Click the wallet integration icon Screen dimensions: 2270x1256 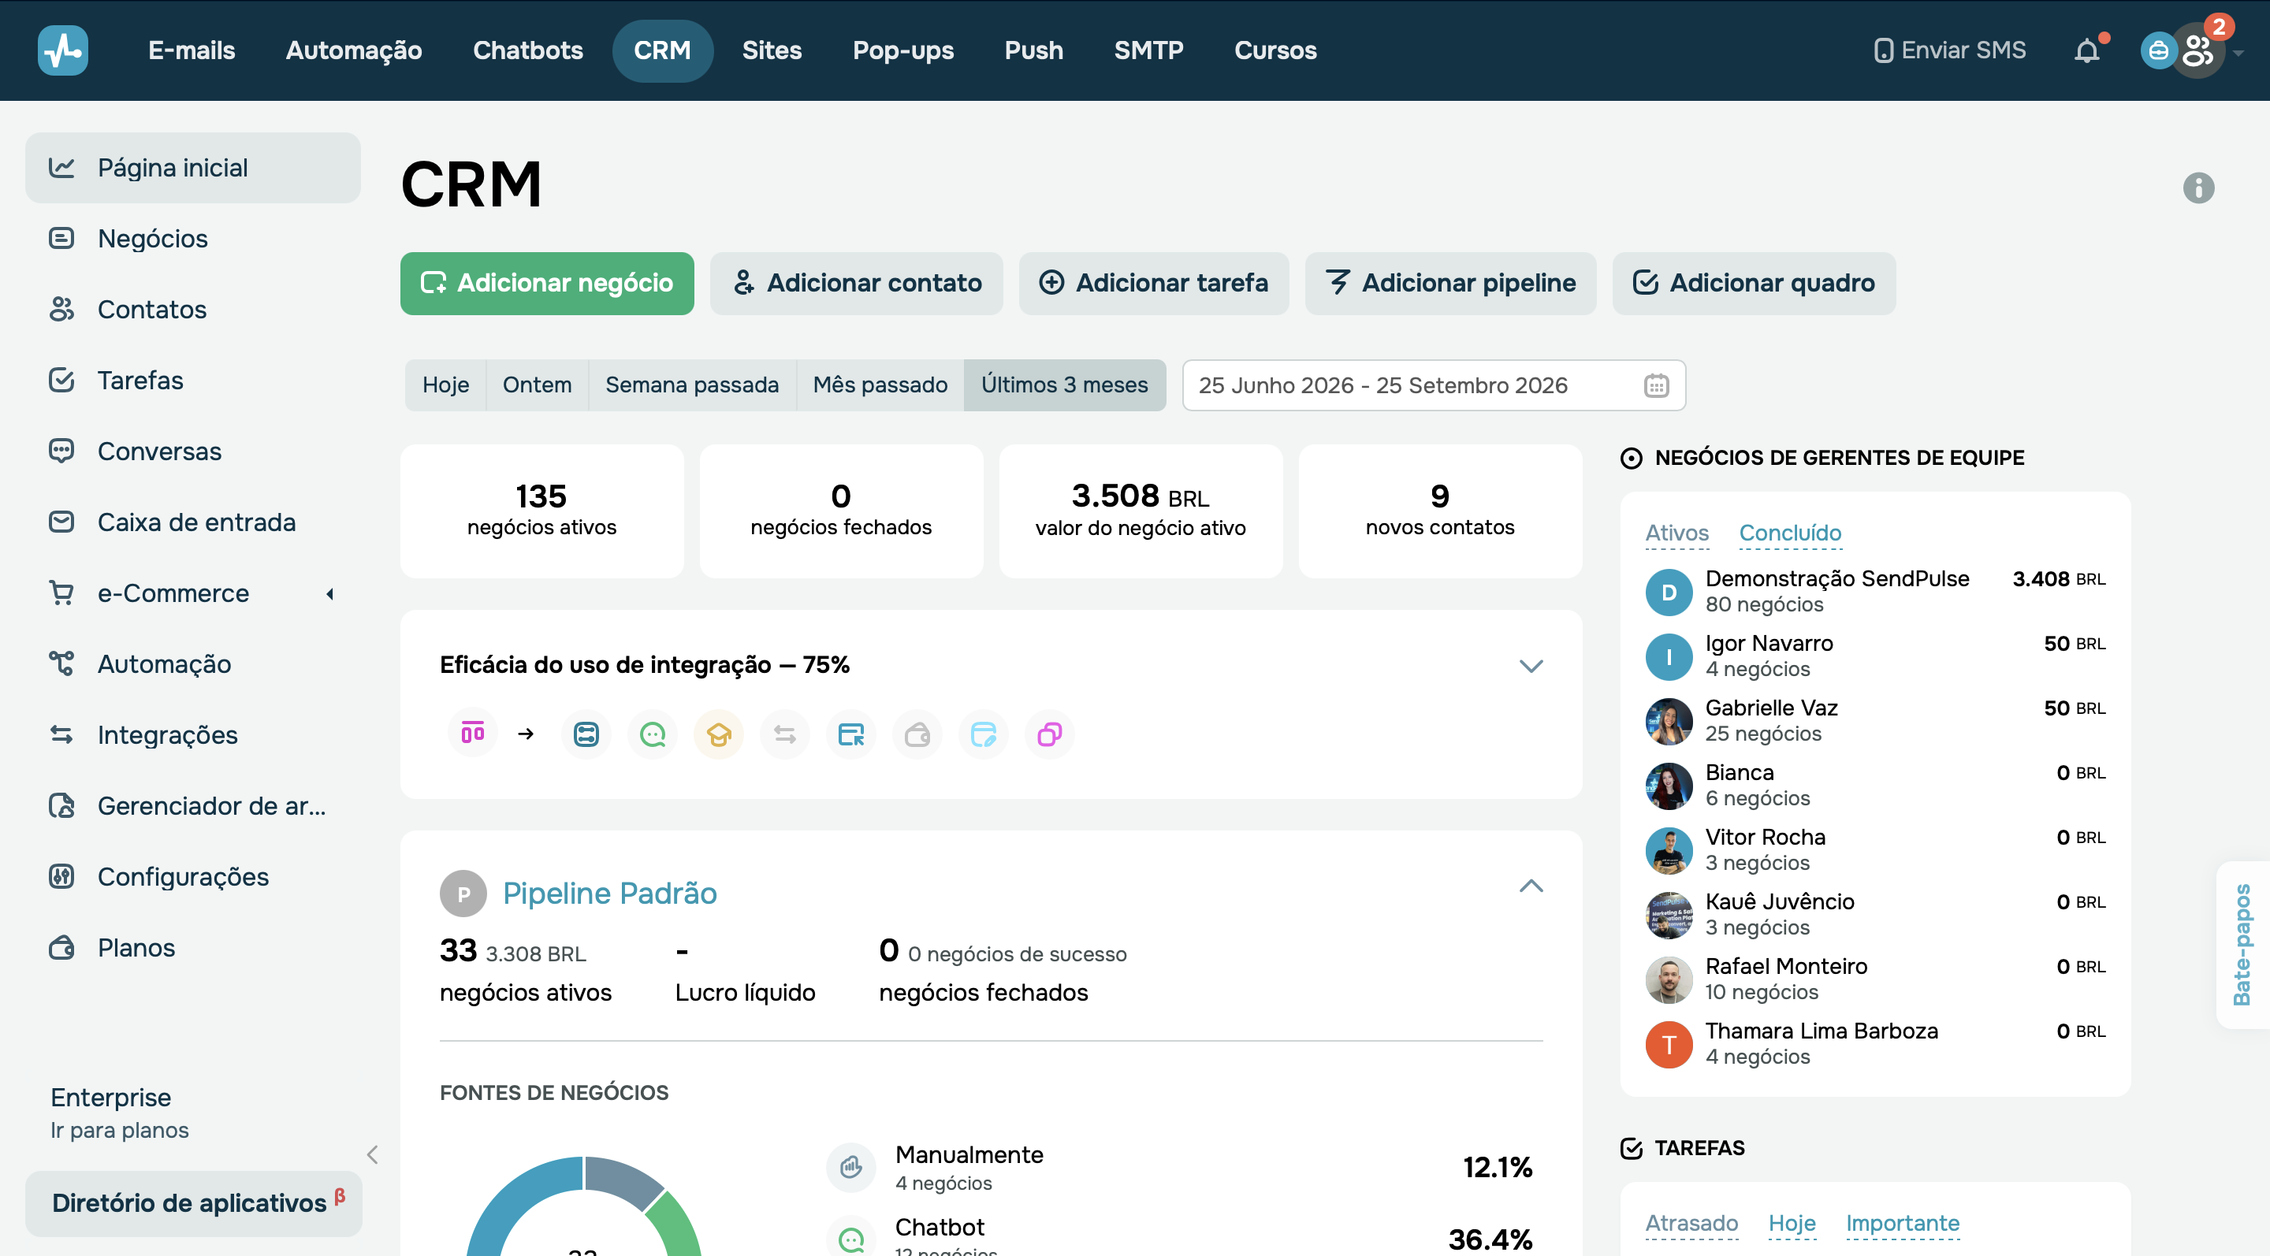tap(917, 734)
